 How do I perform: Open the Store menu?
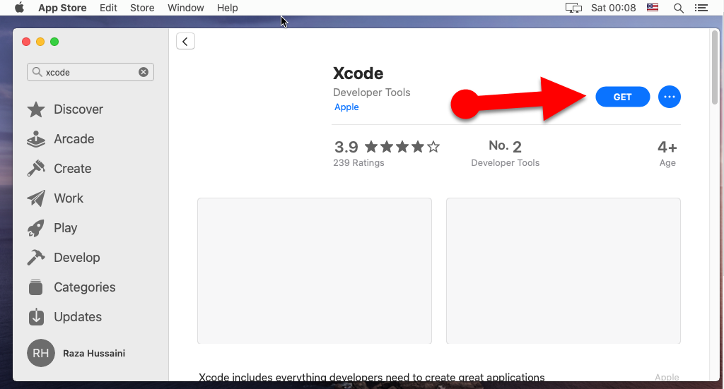pos(142,8)
